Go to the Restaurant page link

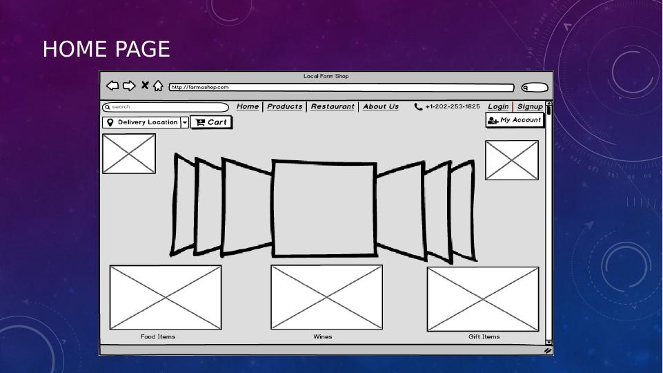pos(333,106)
